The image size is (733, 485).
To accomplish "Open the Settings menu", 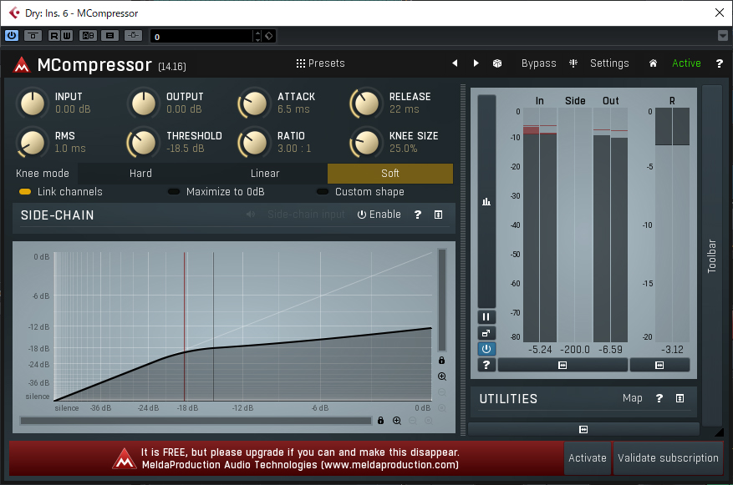I will 609,63.
